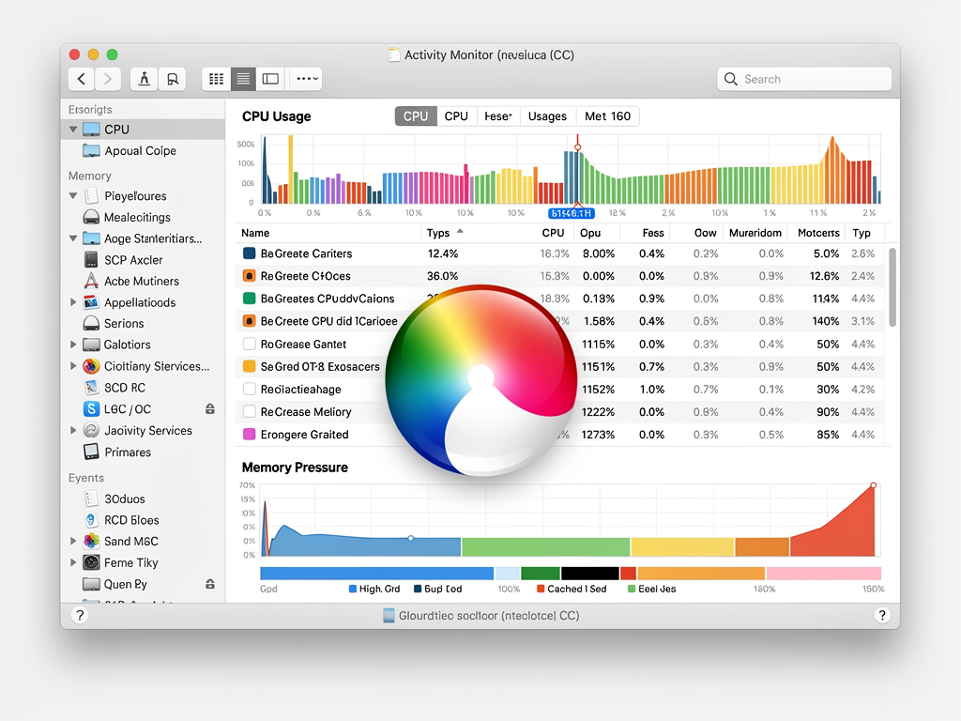Click the Sand M6C flower icon
The width and height of the screenshot is (961, 721).
91,541
